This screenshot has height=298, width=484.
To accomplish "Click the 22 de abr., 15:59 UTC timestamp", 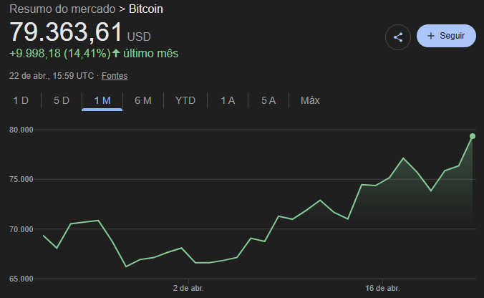I will (x=52, y=76).
